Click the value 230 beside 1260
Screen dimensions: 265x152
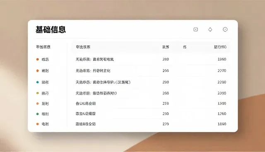click(x=166, y=114)
